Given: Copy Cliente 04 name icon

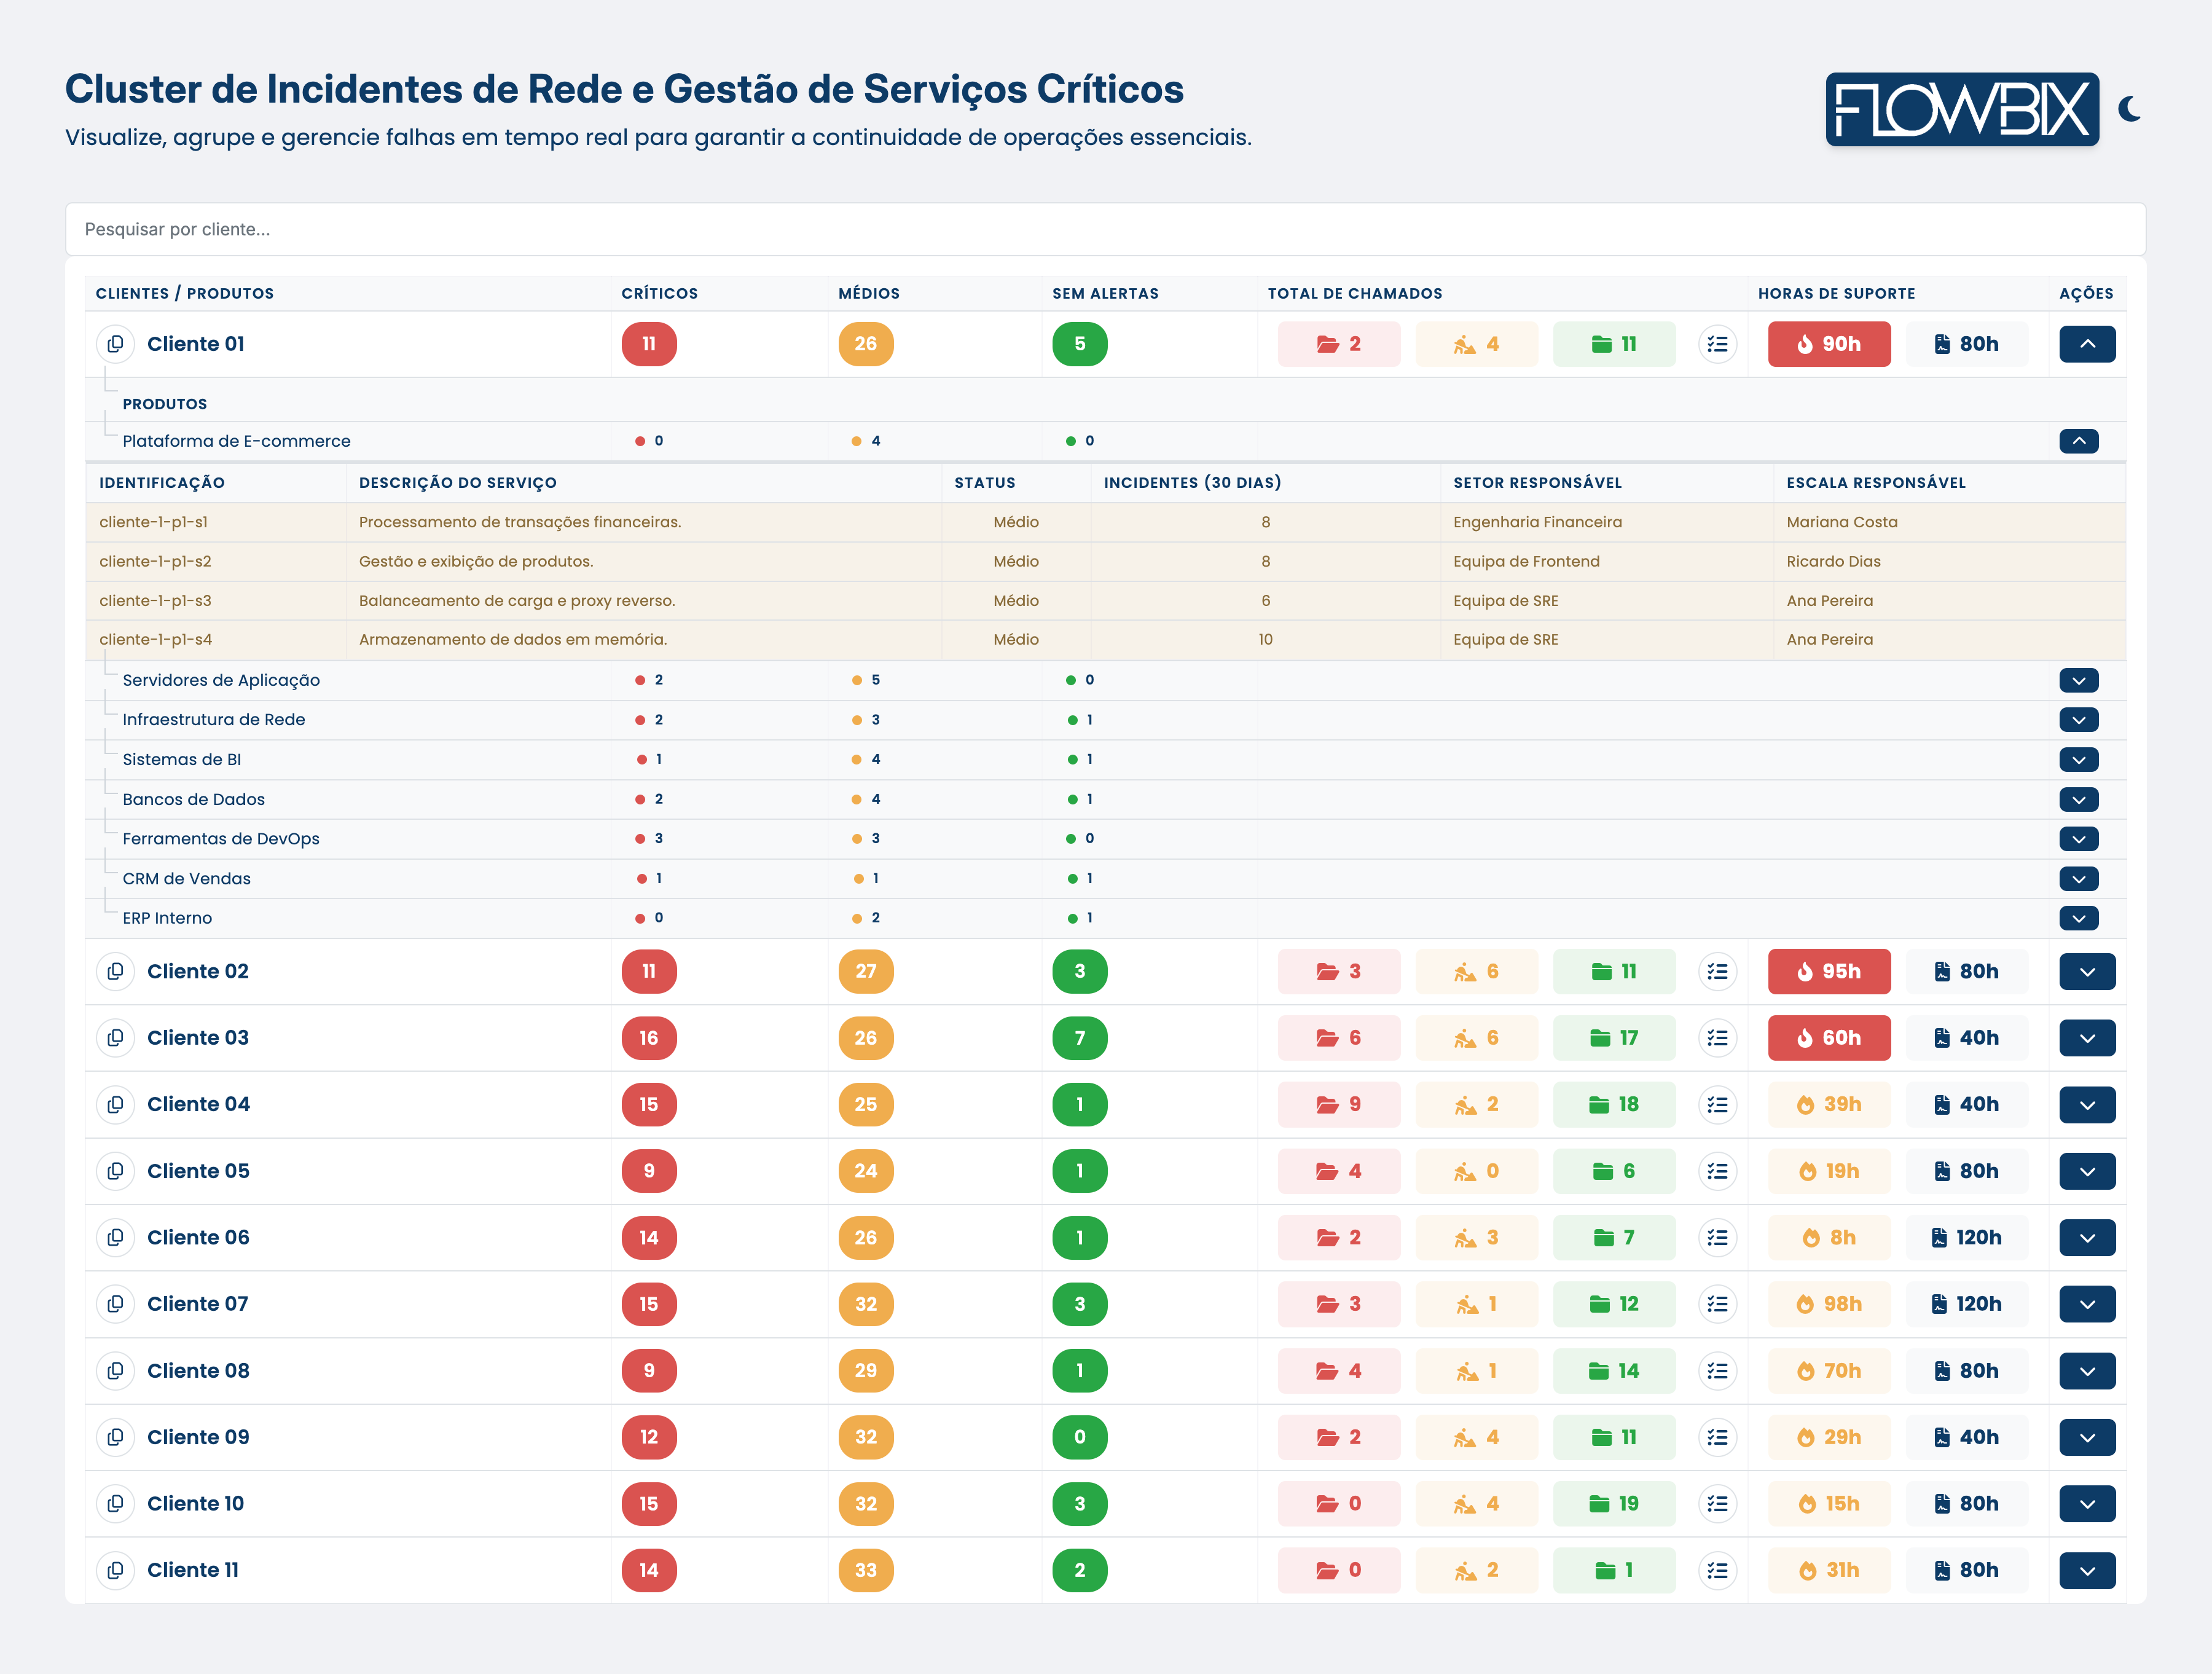Looking at the screenshot, I should coord(116,1104).
